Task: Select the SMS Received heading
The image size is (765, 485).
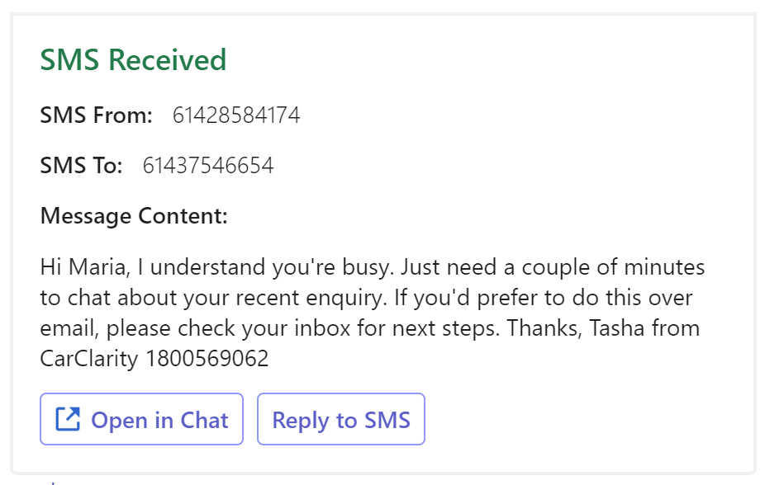Action: tap(133, 60)
